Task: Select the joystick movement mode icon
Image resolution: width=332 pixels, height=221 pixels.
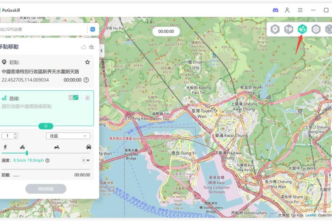Action: coord(316,29)
